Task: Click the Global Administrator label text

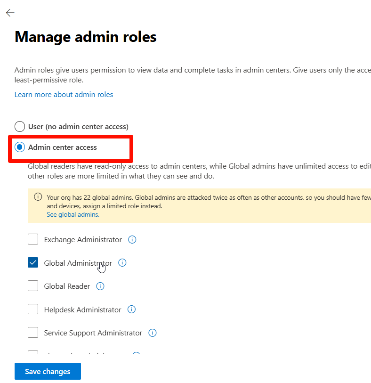Action: (78, 263)
